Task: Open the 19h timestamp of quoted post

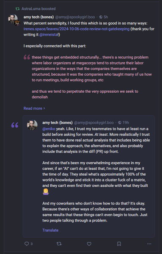Action: click(x=126, y=123)
